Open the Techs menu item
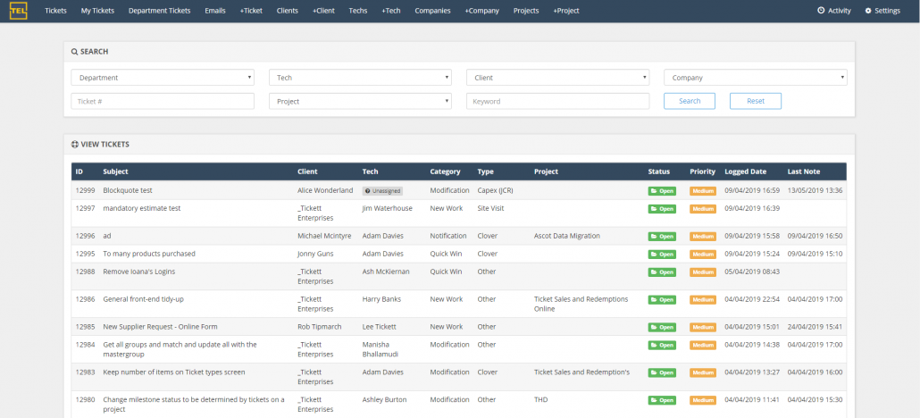 click(358, 11)
